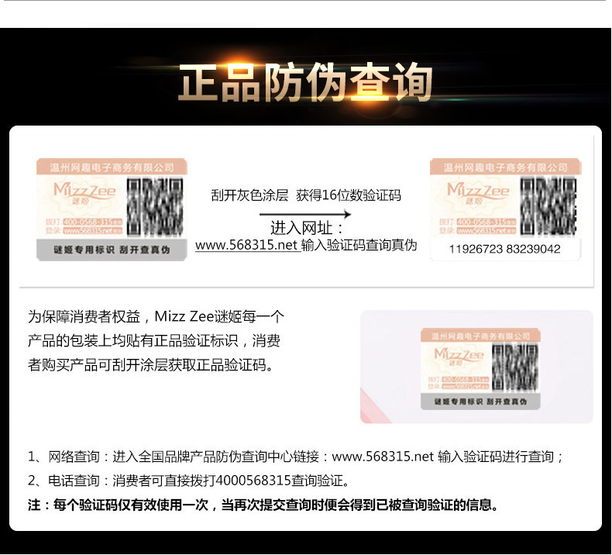Click the MizzZee logo on the bottom label

click(x=459, y=357)
